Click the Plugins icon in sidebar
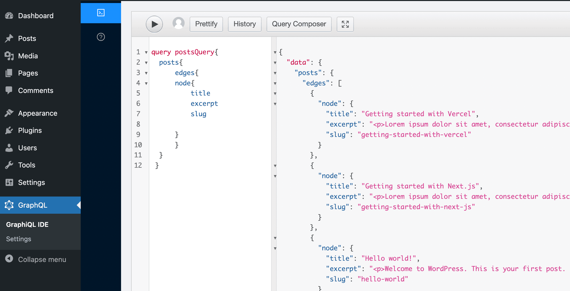The width and height of the screenshot is (570, 291). click(x=9, y=130)
